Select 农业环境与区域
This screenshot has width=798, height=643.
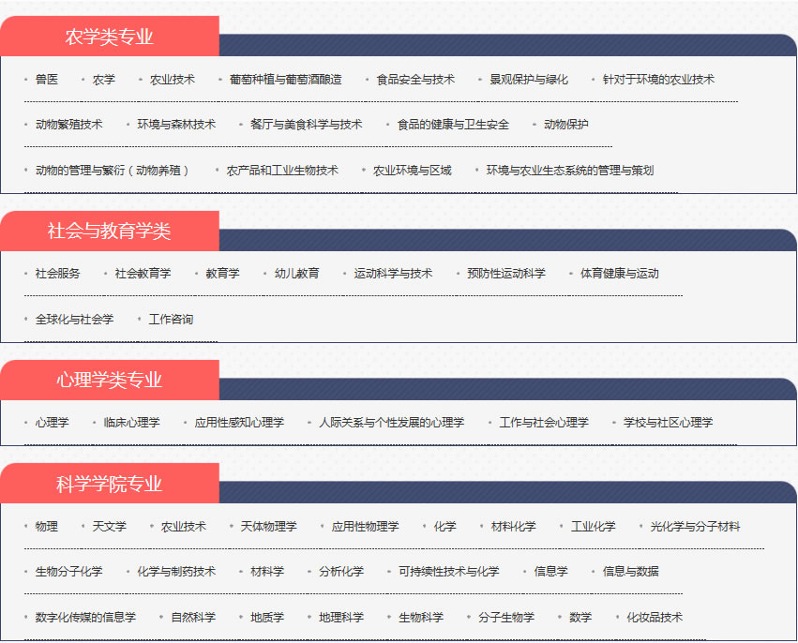[413, 171]
